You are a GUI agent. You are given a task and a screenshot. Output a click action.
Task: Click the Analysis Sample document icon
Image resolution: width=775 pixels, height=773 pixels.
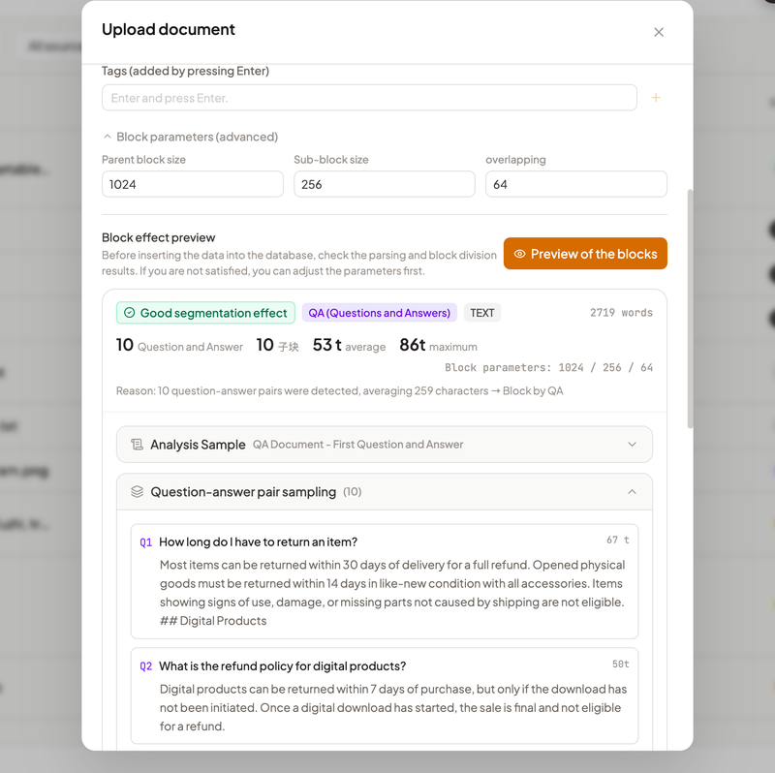(x=137, y=445)
